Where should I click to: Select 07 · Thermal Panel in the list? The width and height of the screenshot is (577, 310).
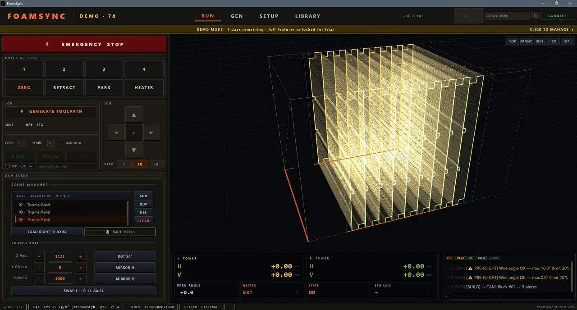pyautogui.click(x=71, y=205)
